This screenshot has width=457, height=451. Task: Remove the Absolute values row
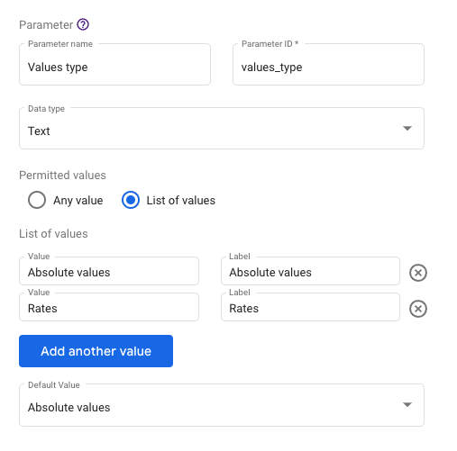tap(418, 273)
